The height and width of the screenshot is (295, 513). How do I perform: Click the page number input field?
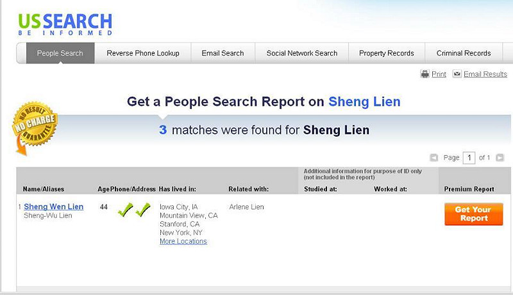(469, 158)
